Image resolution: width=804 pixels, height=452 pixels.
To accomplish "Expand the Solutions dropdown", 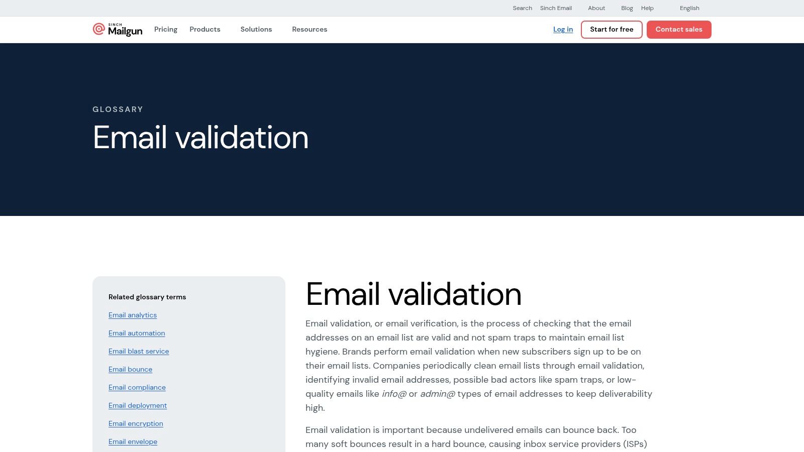I will click(x=256, y=30).
